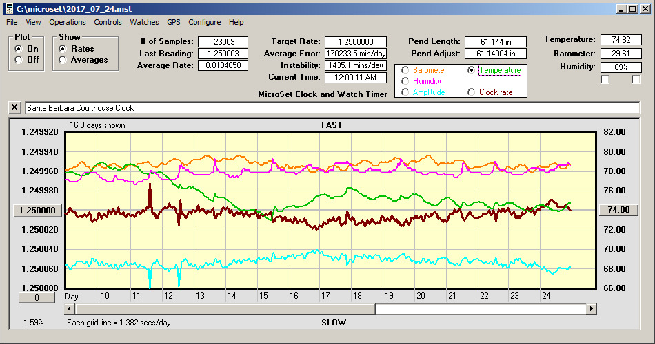Open the Controls menu
This screenshot has height=344, width=655.
click(108, 22)
